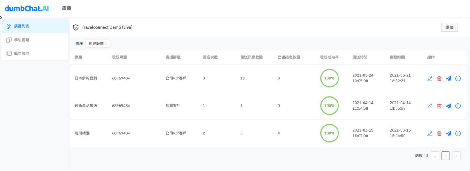
Task: Click edit pencil icon for 日本餅乾促銷
Action: pos(430,78)
